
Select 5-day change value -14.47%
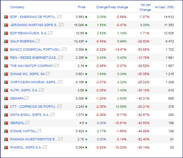(120, 50)
